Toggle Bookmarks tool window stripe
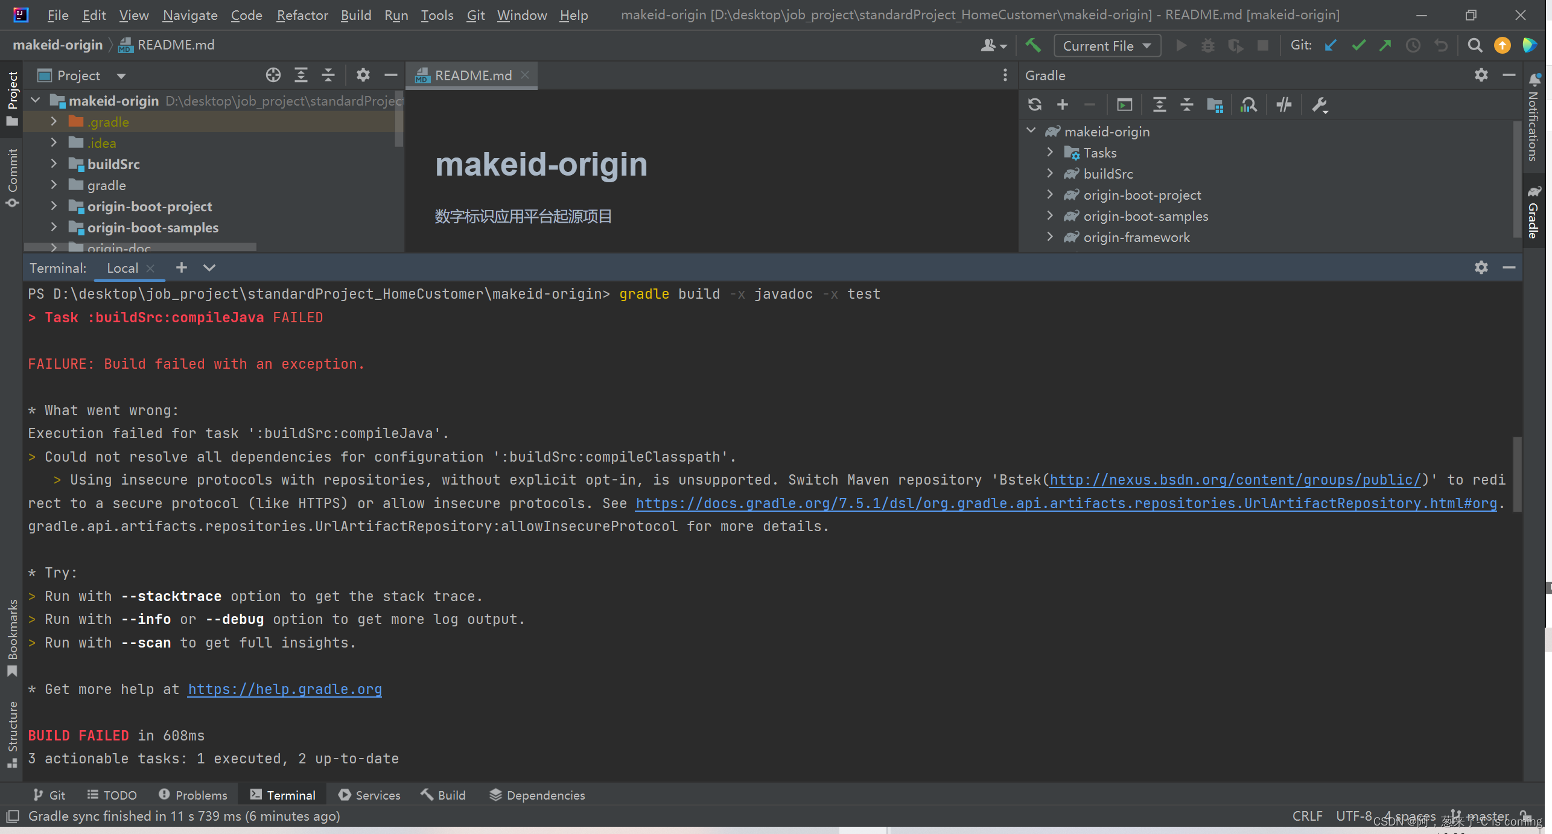Screen dimensions: 1552x834 pos(12,638)
